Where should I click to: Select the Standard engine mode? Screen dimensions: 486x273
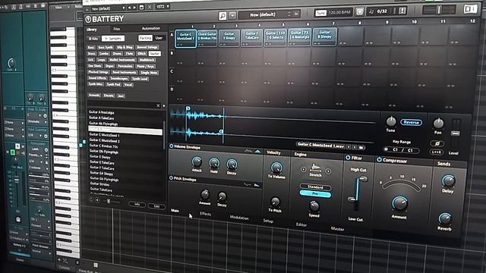(x=315, y=187)
